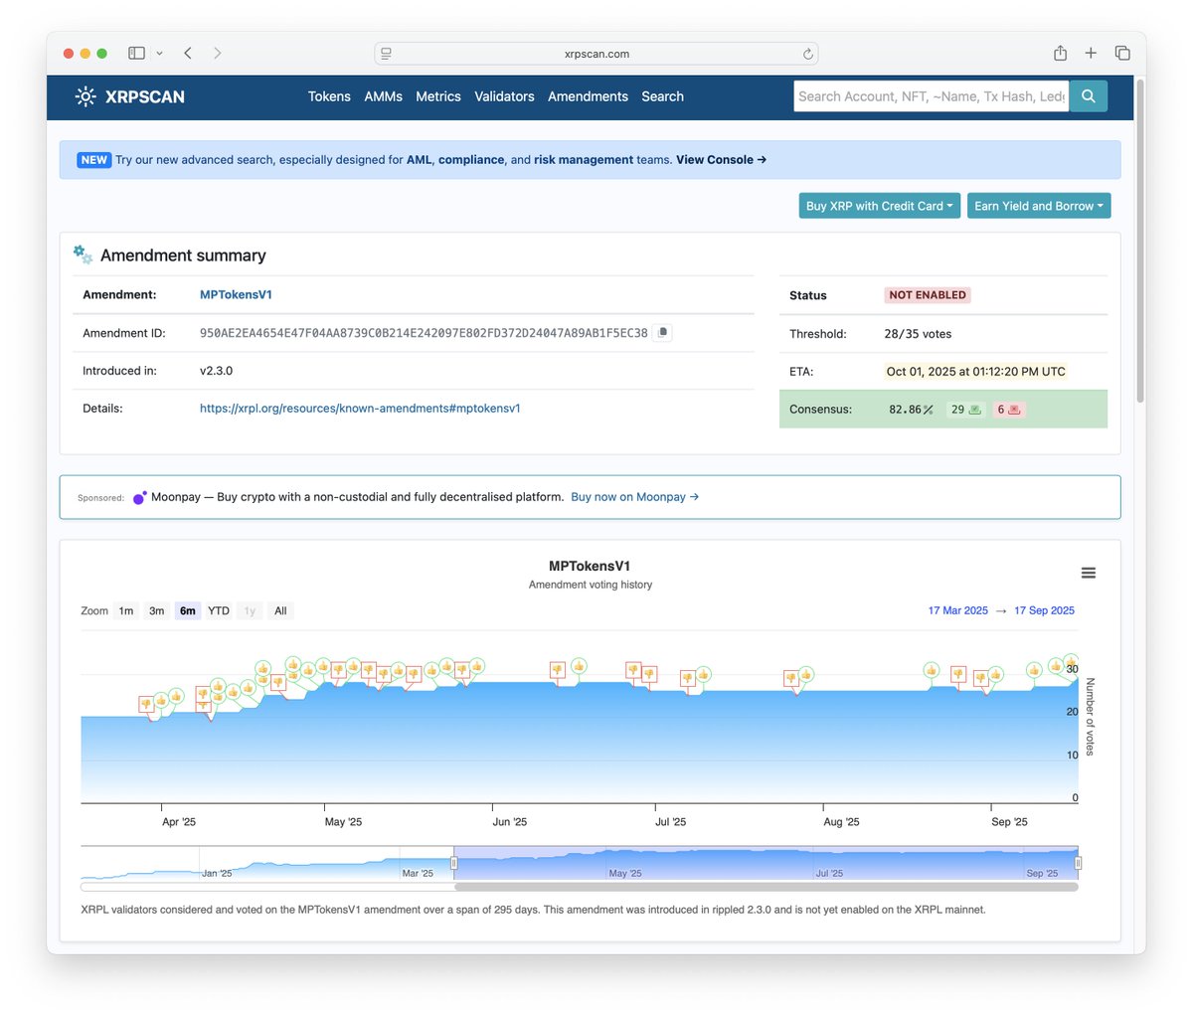Click the magnifier search button

click(x=1088, y=96)
